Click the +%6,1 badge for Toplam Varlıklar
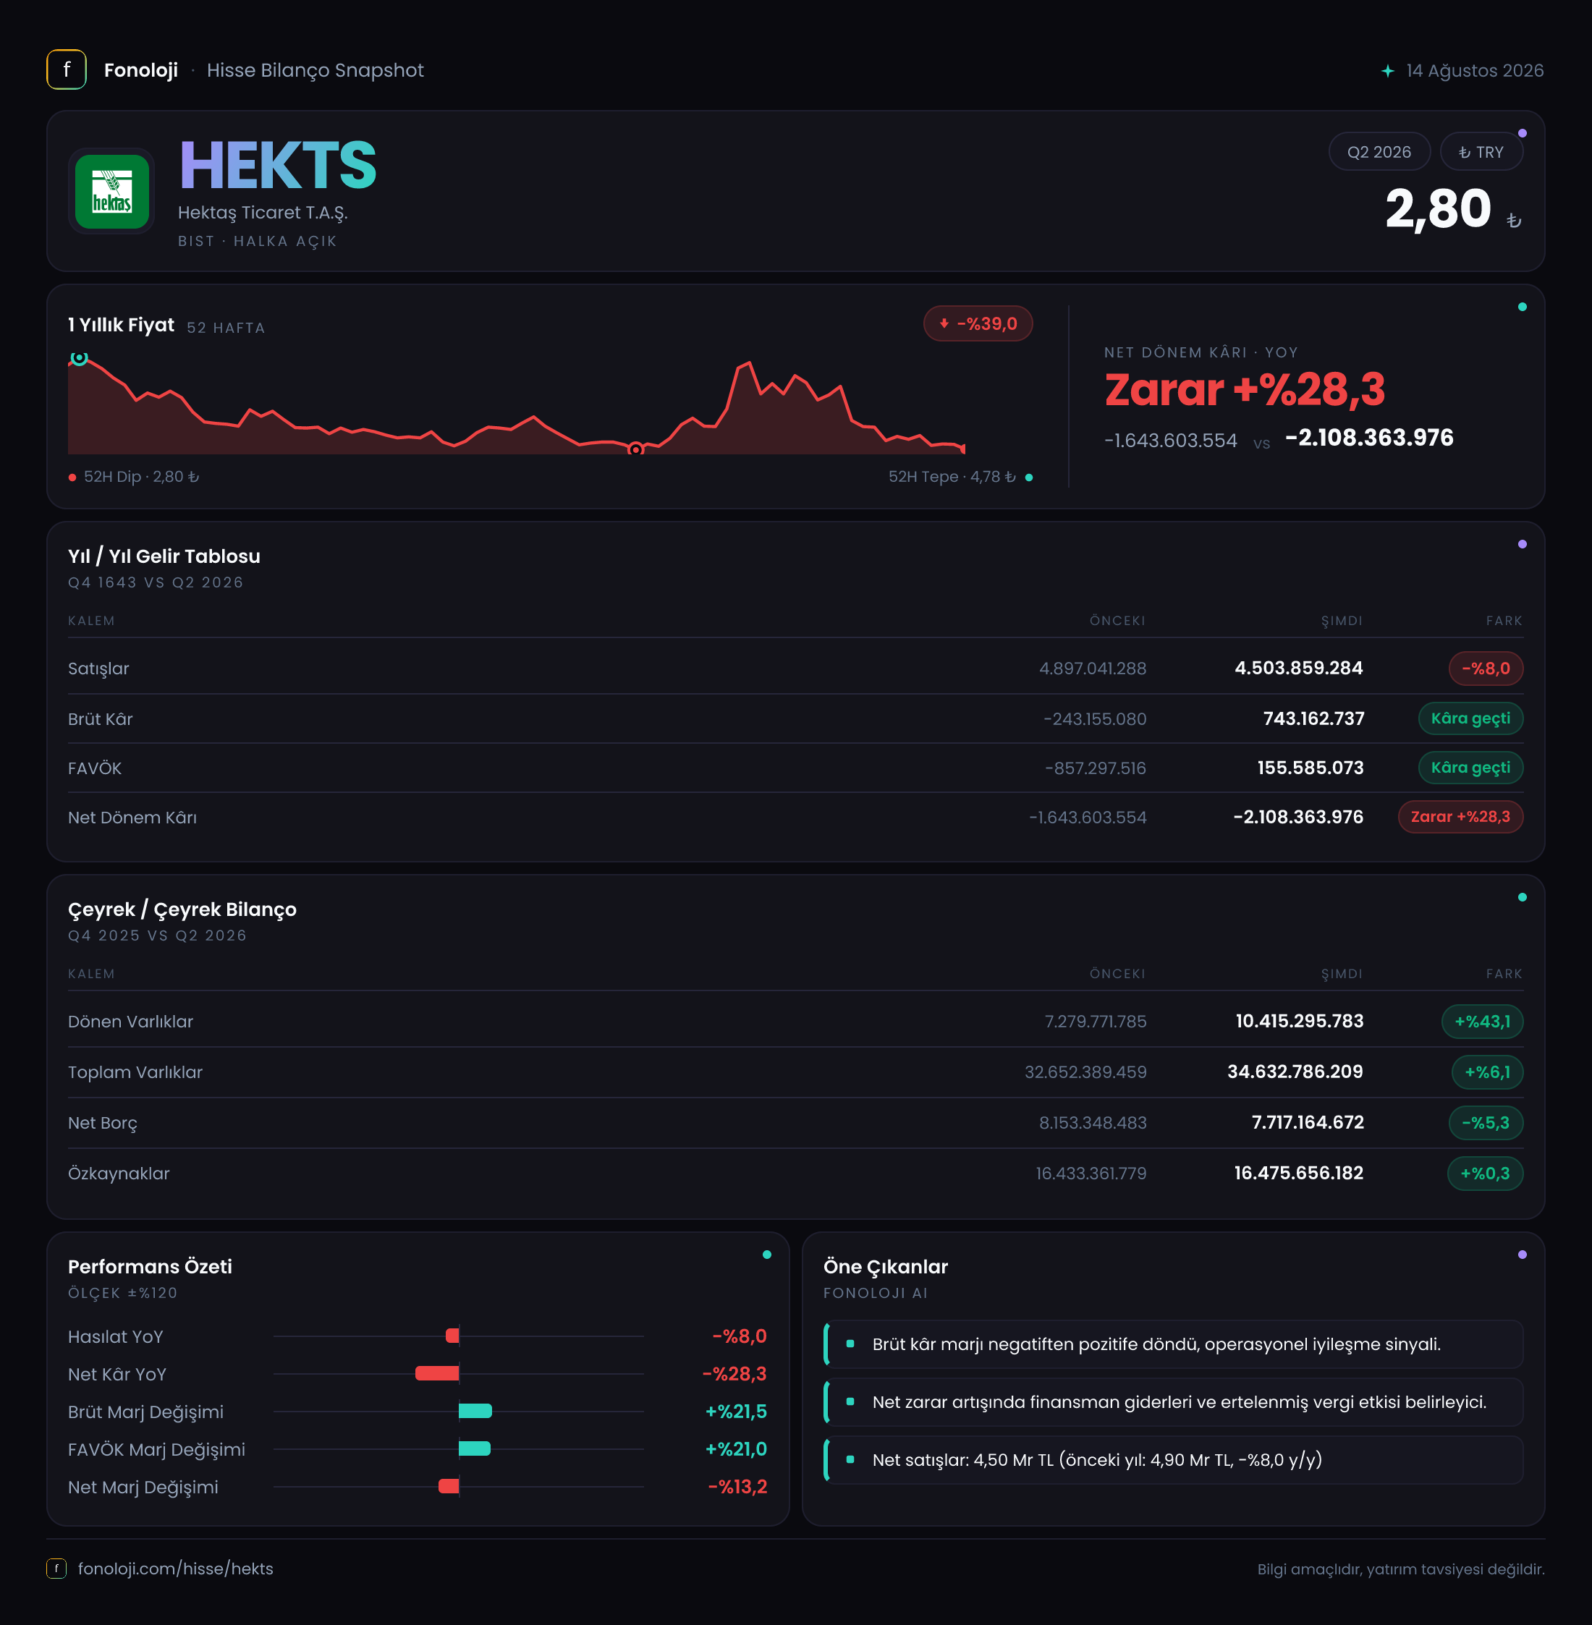Image resolution: width=1592 pixels, height=1625 pixels. pos(1486,1072)
